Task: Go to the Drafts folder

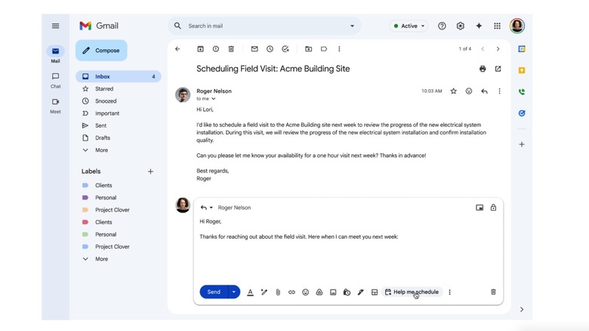Action: pyautogui.click(x=103, y=138)
